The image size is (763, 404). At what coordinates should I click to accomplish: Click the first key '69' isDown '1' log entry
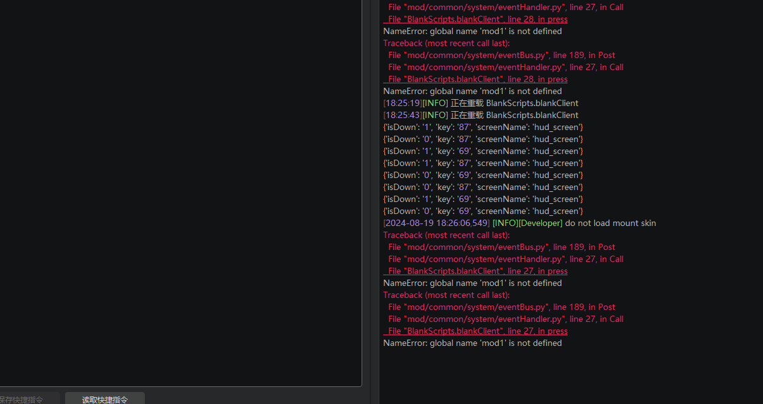tap(483, 151)
